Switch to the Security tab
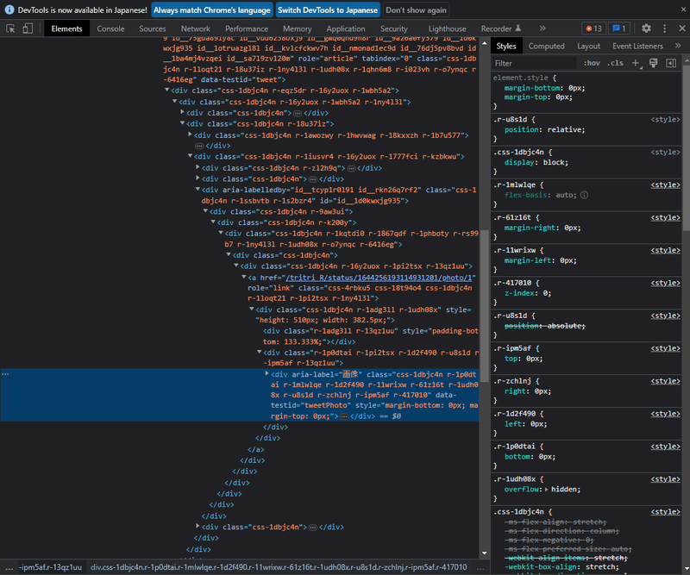This screenshot has width=690, height=575. 394,28
